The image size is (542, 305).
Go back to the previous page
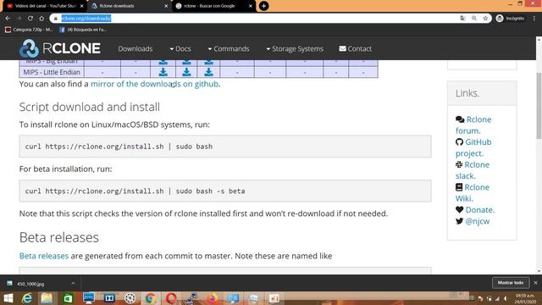(x=8, y=18)
